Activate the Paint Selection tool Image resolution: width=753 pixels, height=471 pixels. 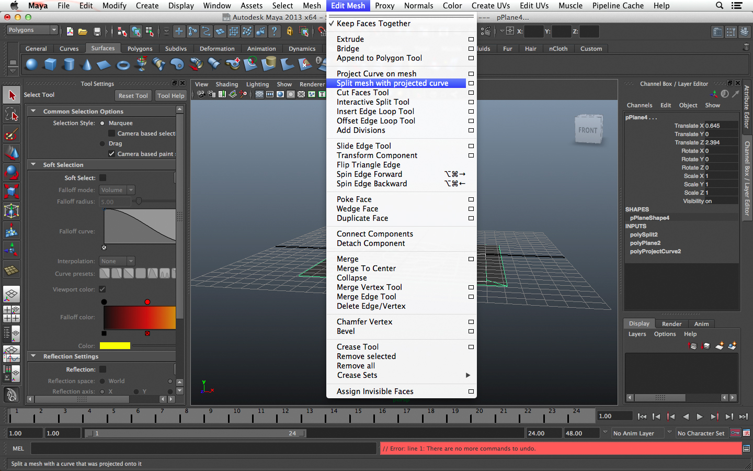pyautogui.click(x=12, y=134)
